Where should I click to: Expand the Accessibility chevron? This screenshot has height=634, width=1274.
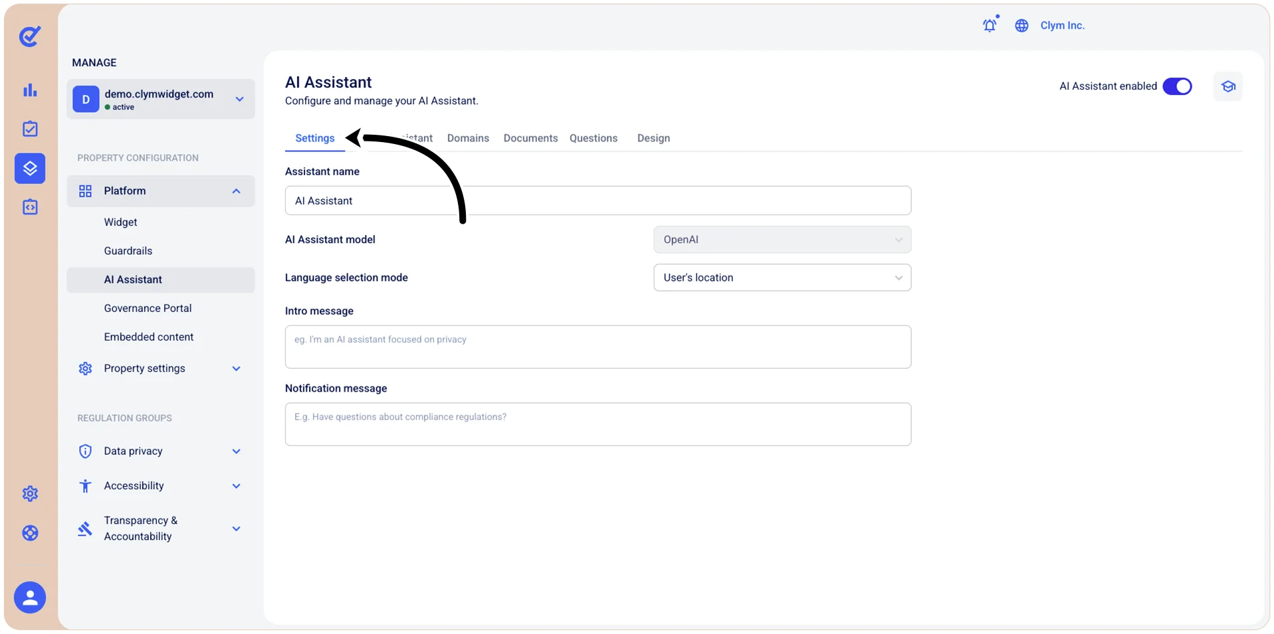click(236, 486)
